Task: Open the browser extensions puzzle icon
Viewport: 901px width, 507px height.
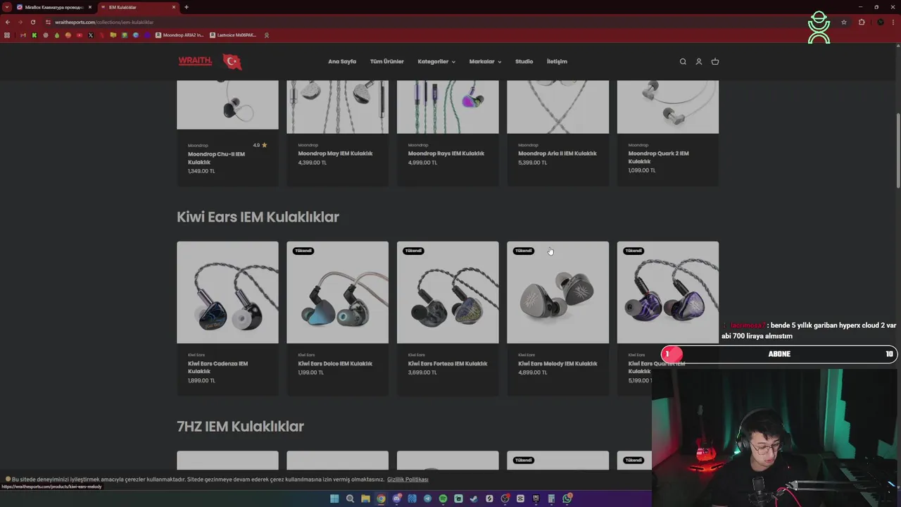Action: tap(862, 22)
